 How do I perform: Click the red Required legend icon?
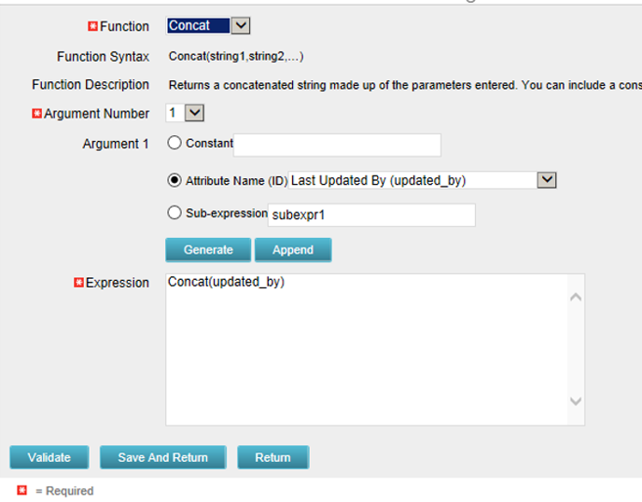(x=21, y=491)
